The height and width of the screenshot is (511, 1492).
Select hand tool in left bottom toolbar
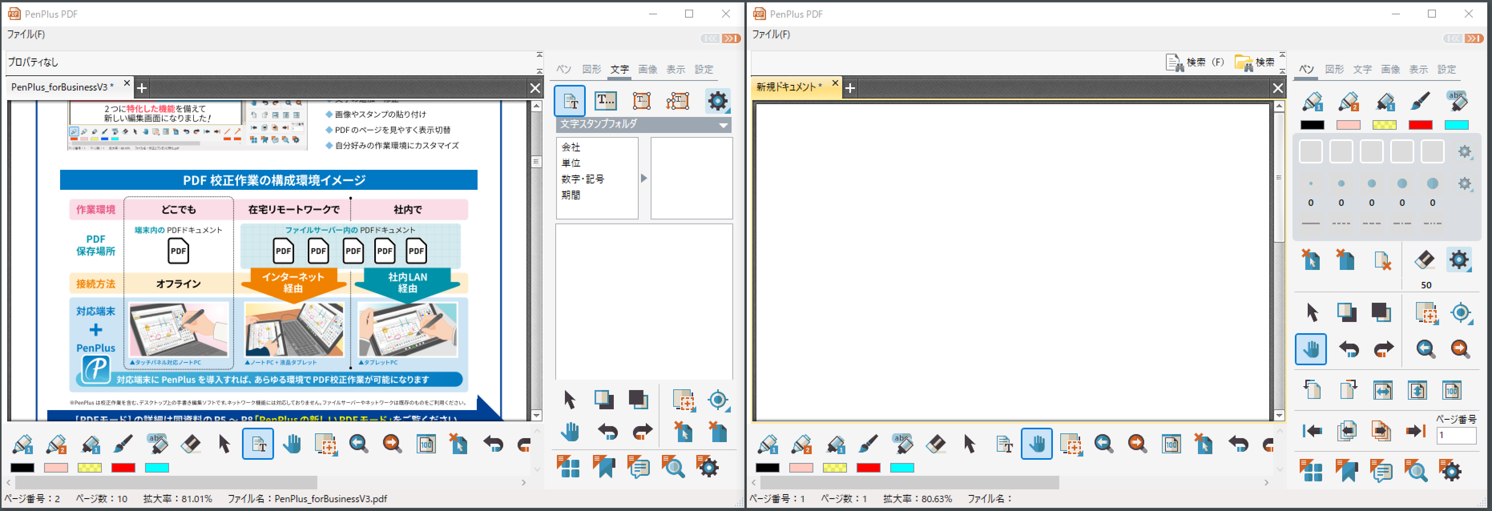[x=291, y=444]
